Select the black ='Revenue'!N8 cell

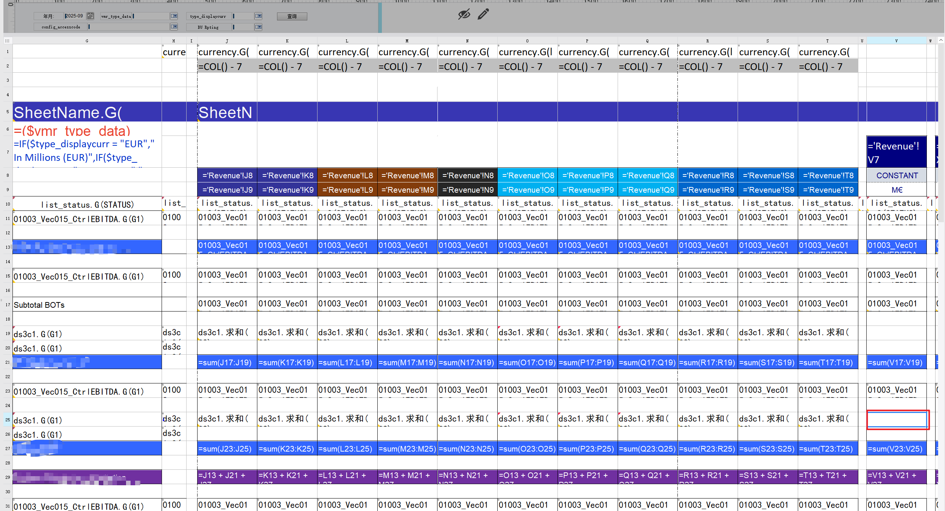[x=467, y=175]
